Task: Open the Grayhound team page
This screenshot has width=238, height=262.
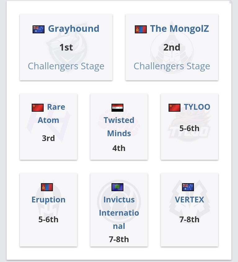Action: coord(74,29)
